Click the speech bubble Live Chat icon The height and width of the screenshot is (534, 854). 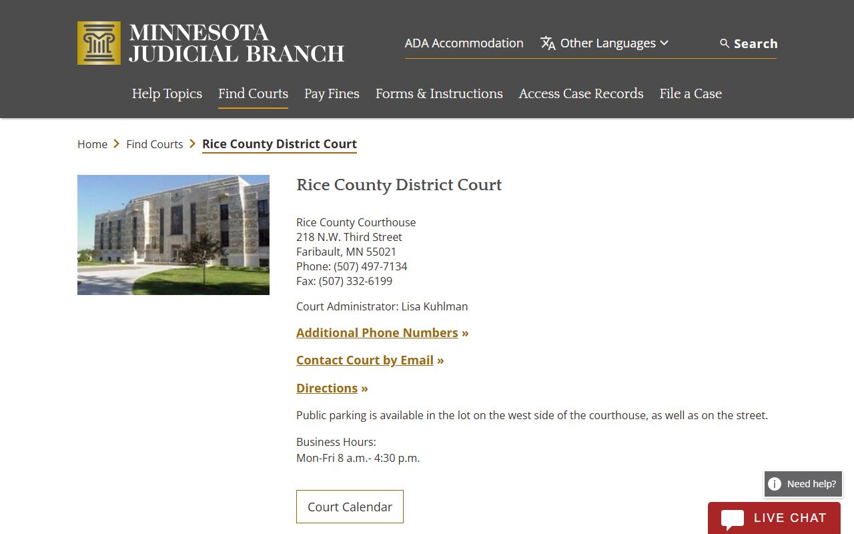click(732, 520)
